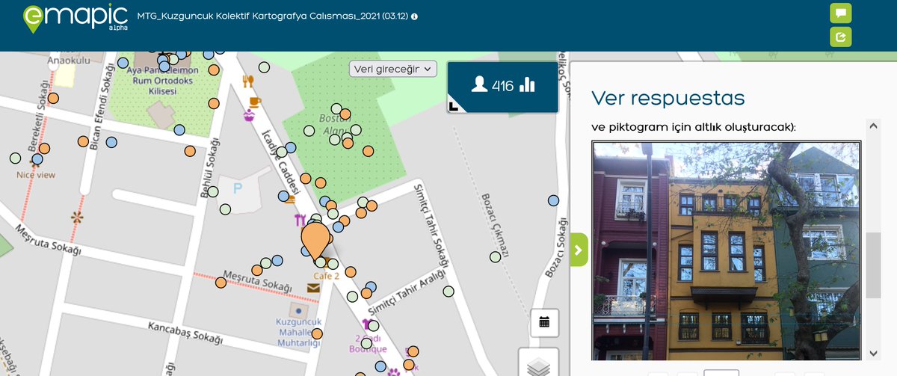The image size is (897, 376).
Task: Click the green marker on Simitçi Tahir Aralığı
Action: [449, 292]
